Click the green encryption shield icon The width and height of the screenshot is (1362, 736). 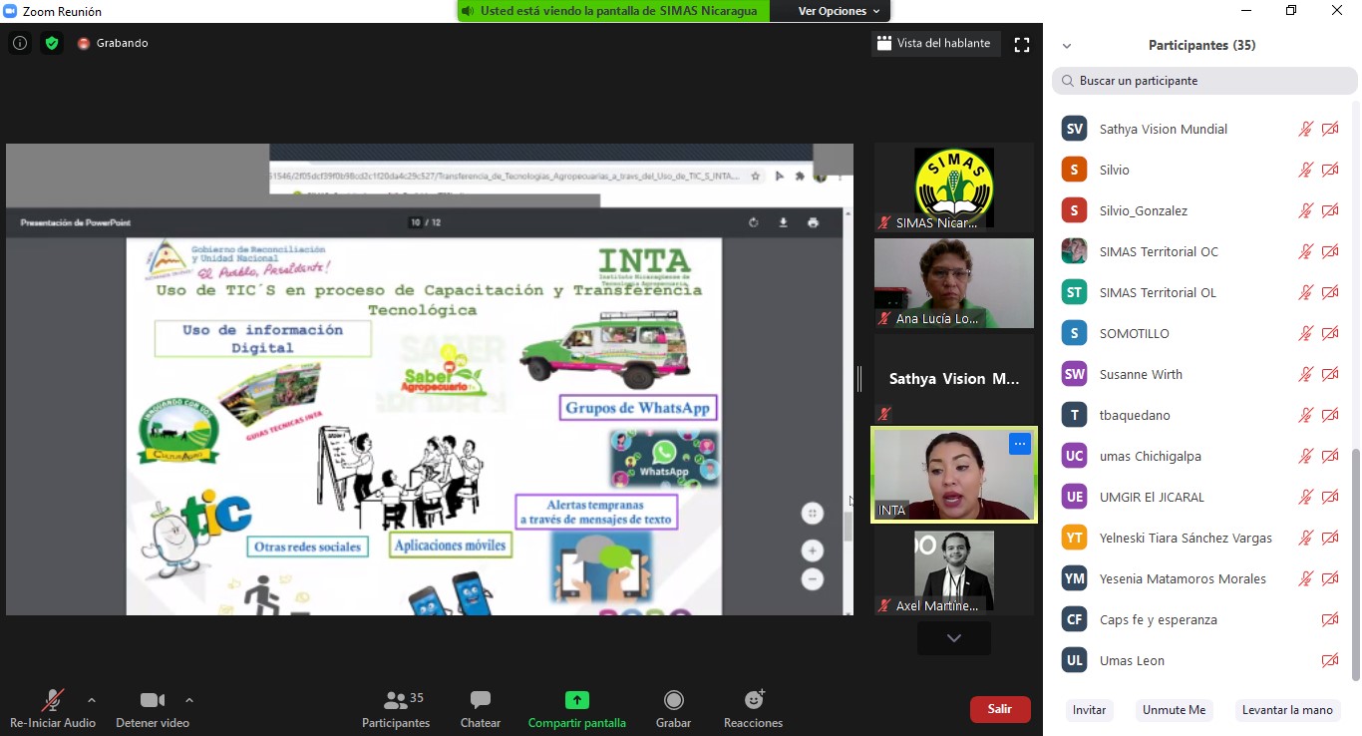coord(52,43)
